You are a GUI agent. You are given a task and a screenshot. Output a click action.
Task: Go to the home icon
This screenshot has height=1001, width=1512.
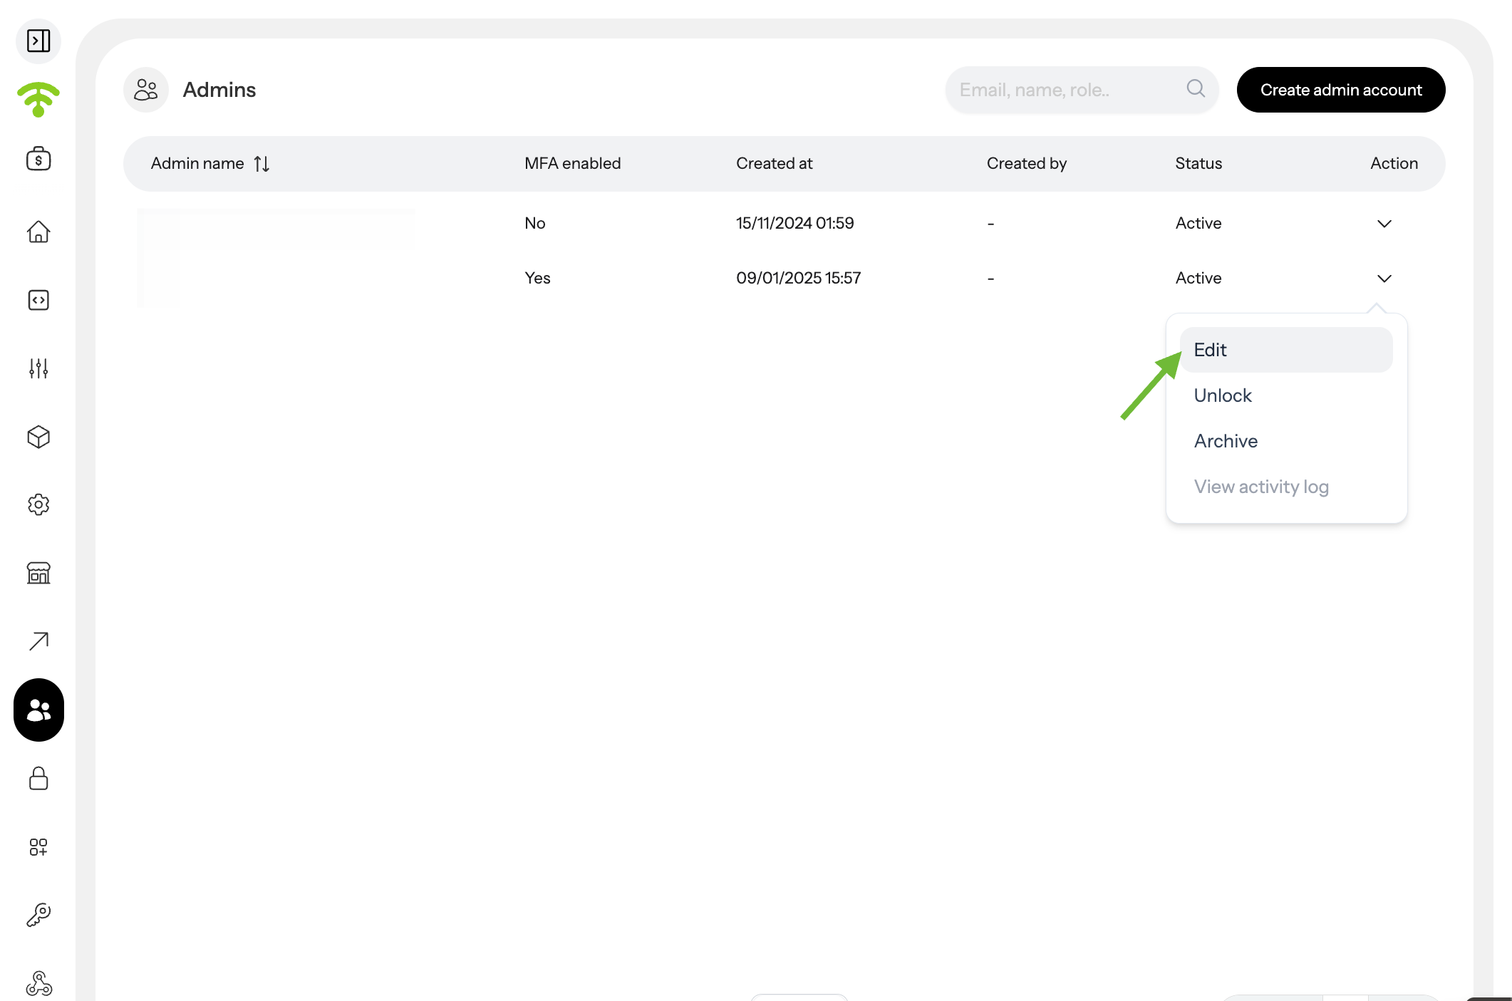38,232
